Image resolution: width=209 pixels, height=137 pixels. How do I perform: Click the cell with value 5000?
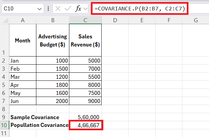click(85, 61)
